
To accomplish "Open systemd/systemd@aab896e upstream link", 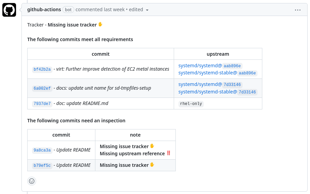I will click(210, 66).
